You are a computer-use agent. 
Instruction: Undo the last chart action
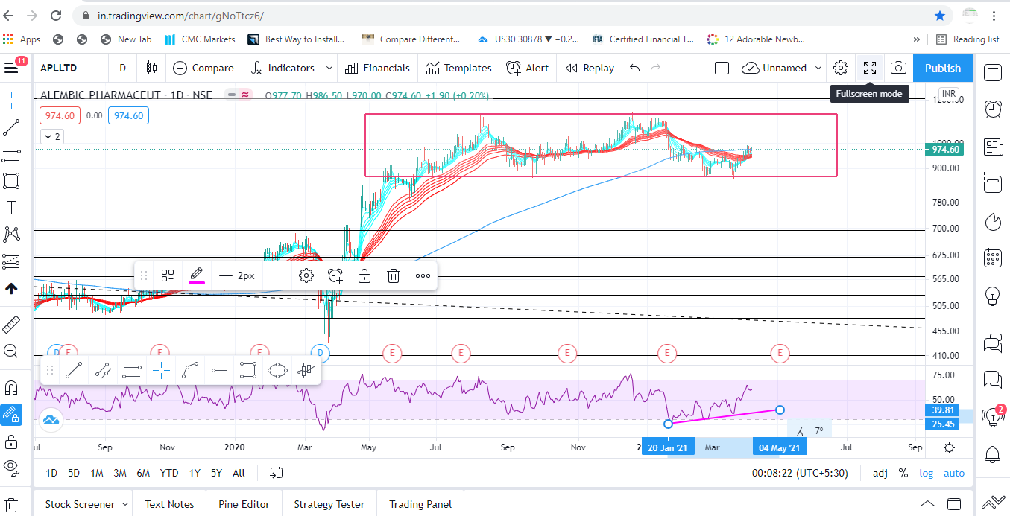[634, 68]
